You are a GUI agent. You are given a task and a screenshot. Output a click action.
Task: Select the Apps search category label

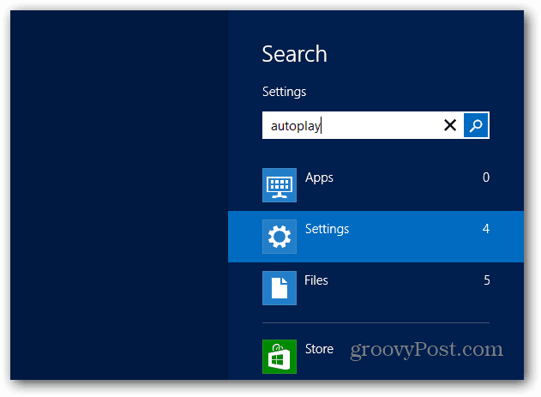pos(319,178)
